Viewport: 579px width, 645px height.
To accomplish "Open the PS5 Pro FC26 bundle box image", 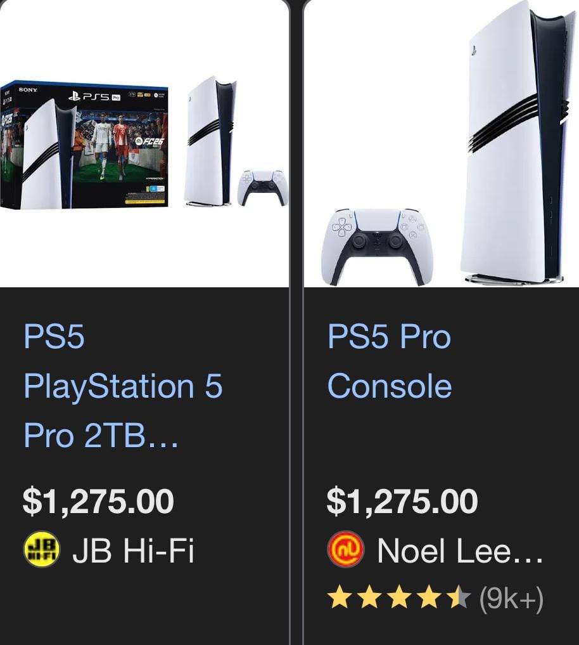I will [x=84, y=145].
